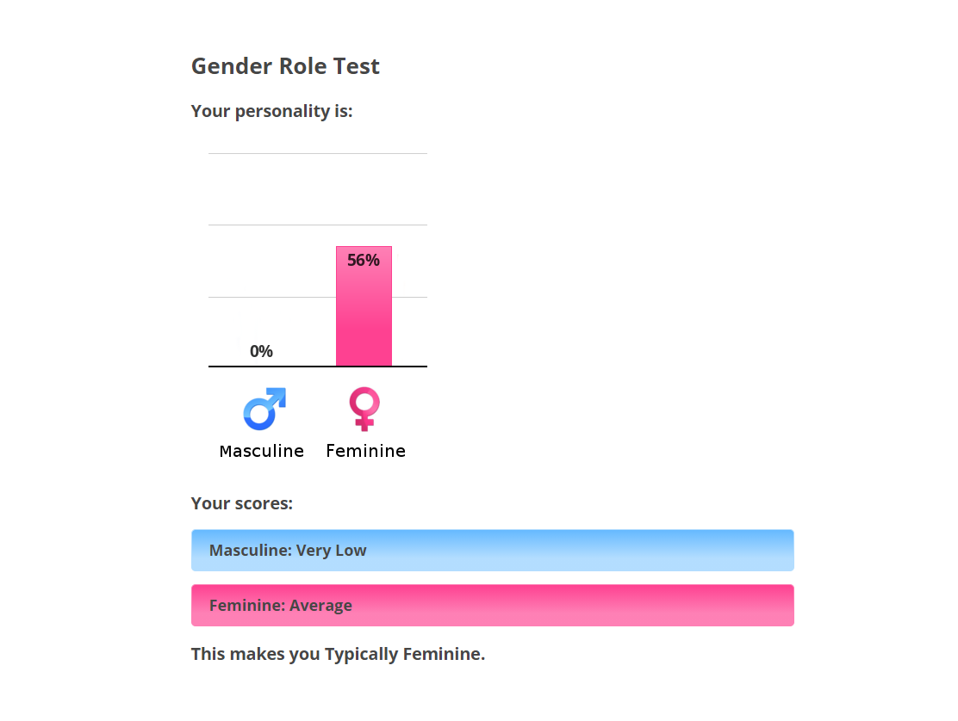Click the chart's black baseline axis
This screenshot has width=958, height=721.
(318, 366)
